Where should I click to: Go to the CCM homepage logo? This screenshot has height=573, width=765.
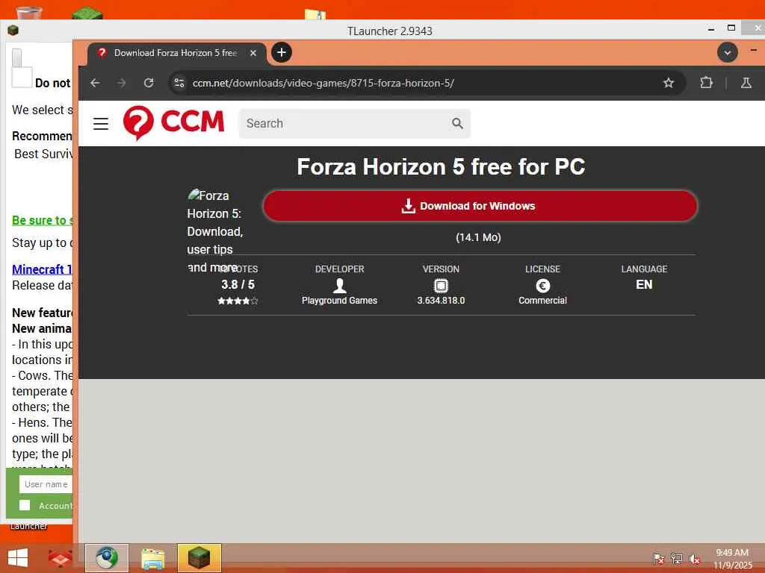click(173, 123)
